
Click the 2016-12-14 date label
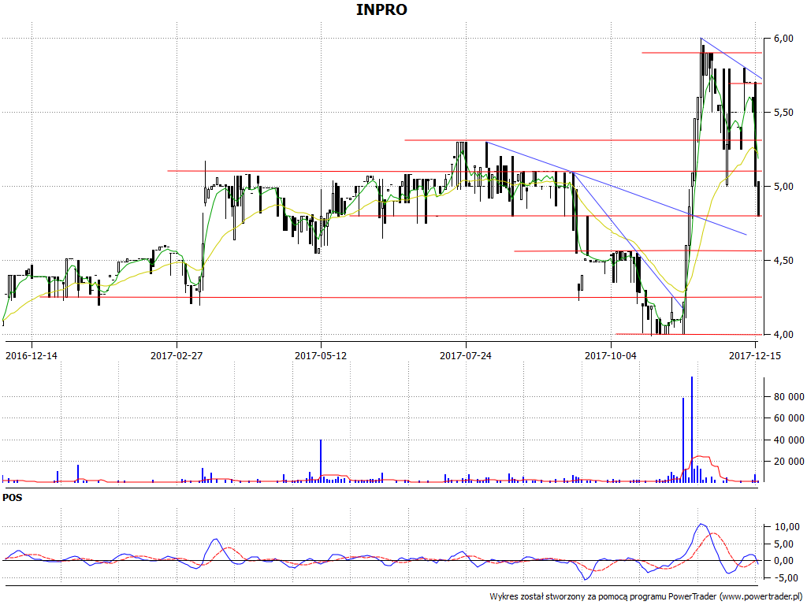pyautogui.click(x=32, y=355)
